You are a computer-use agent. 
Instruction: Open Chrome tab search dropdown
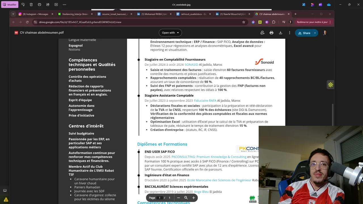[13, 14]
